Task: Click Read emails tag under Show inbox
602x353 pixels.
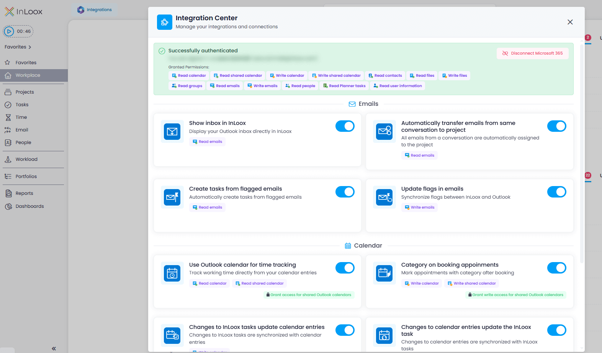Action: [207, 142]
